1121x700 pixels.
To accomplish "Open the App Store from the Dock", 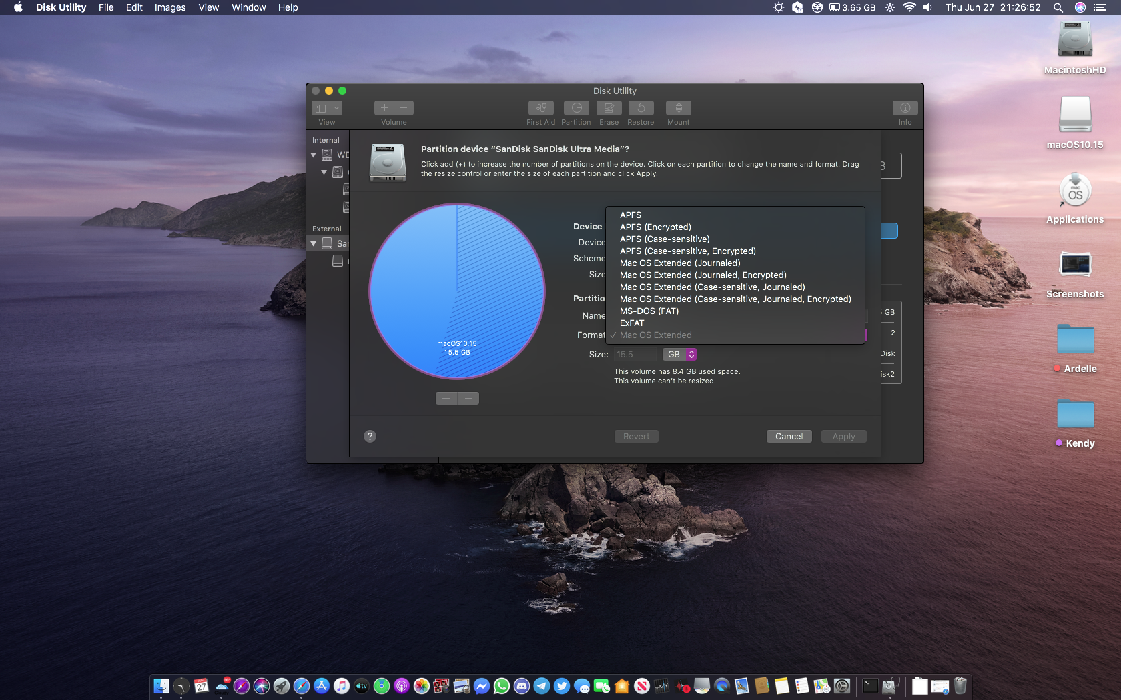I will [x=322, y=686].
